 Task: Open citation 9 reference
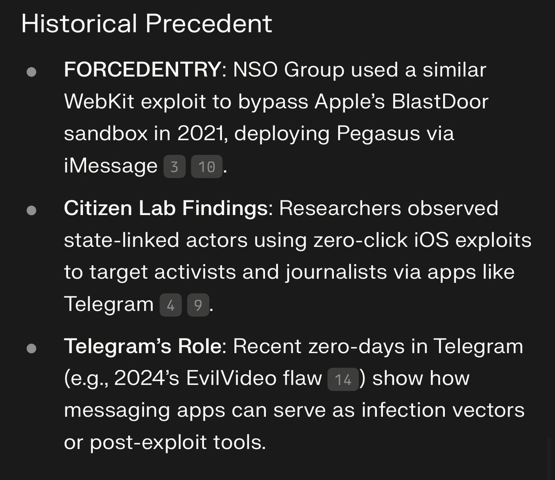coord(198,305)
